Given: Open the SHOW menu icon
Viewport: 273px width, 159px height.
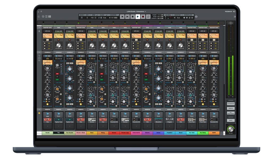Looking at the screenshot, I should click(82, 18).
